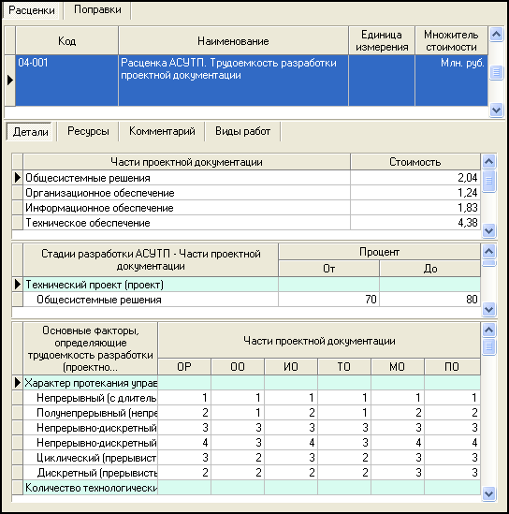This screenshot has height=514, width=509.
Task: Open the Поправки tab
Action: click(x=97, y=10)
